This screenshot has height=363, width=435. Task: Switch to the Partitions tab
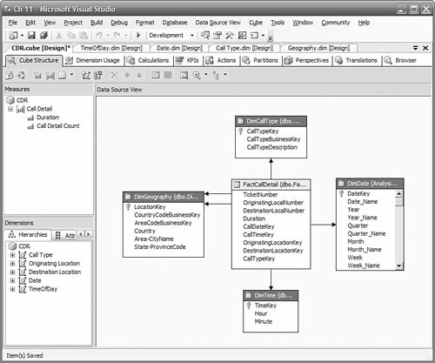pyautogui.click(x=260, y=60)
